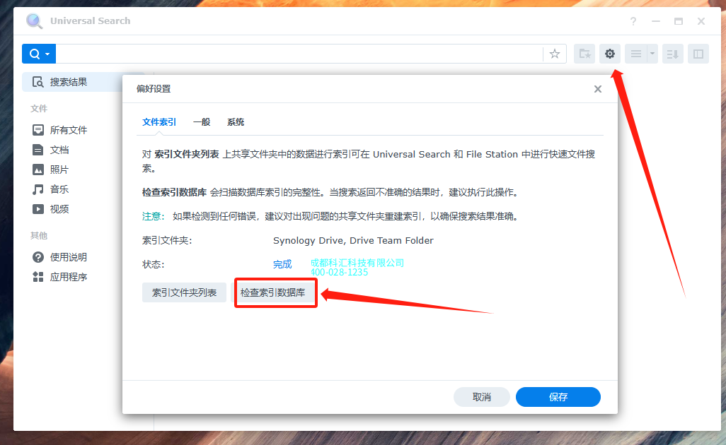Screen dimensions: 726x445
Task: Click the 索引文件夹列表 button
Action: click(184, 292)
